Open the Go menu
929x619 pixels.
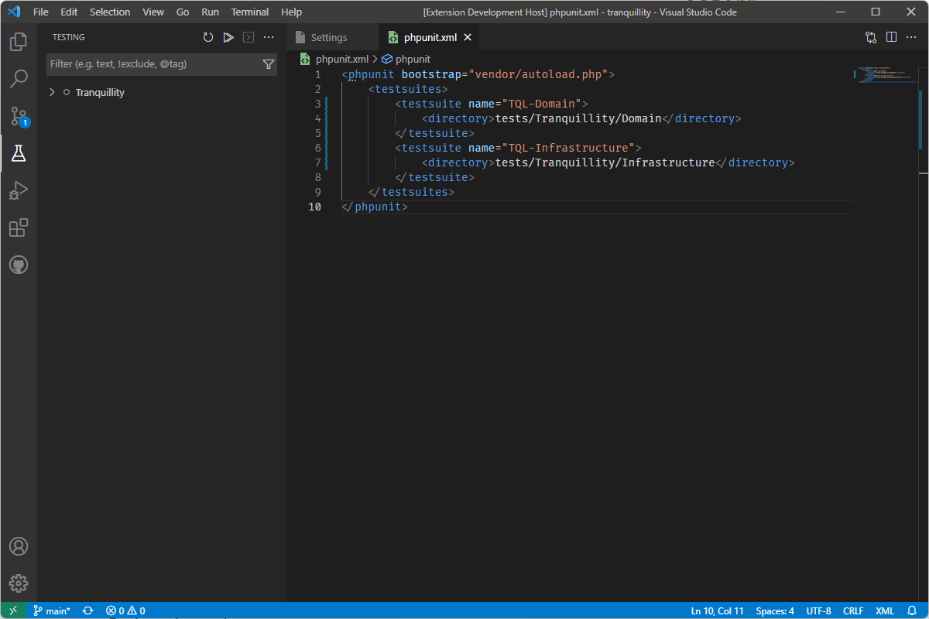tap(183, 12)
